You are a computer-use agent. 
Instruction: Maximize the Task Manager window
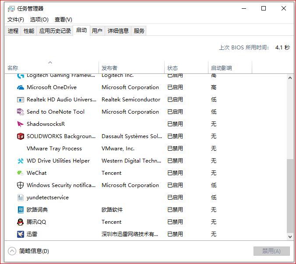coord(264,8)
